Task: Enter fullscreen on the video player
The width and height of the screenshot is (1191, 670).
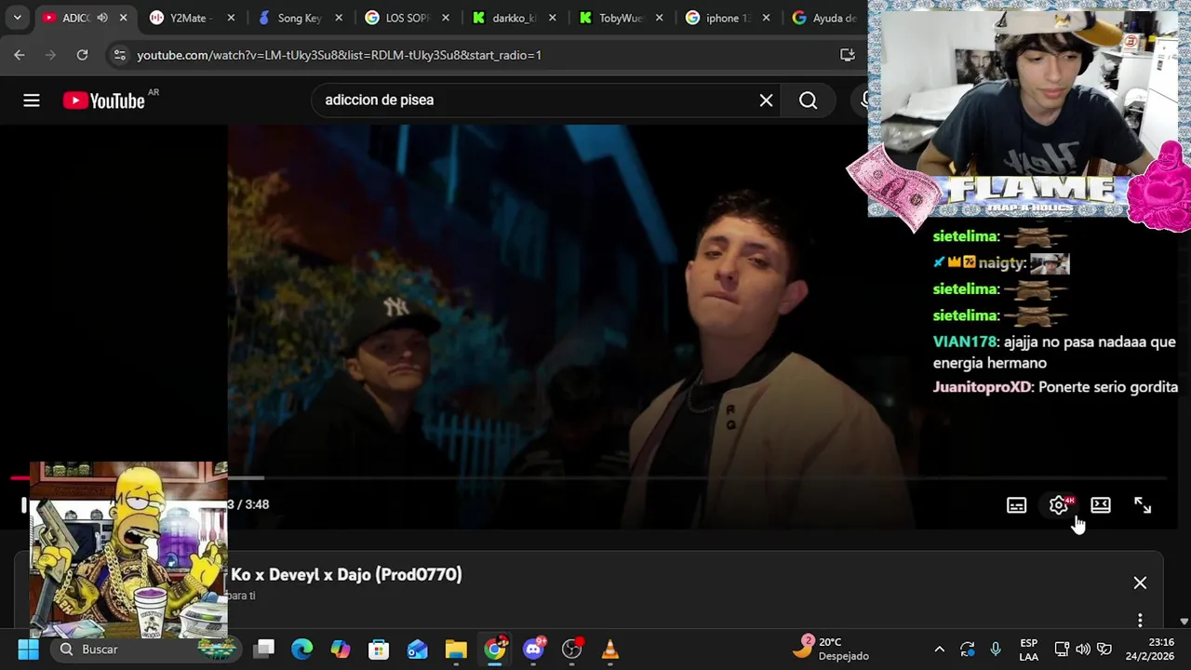Action: 1143,505
